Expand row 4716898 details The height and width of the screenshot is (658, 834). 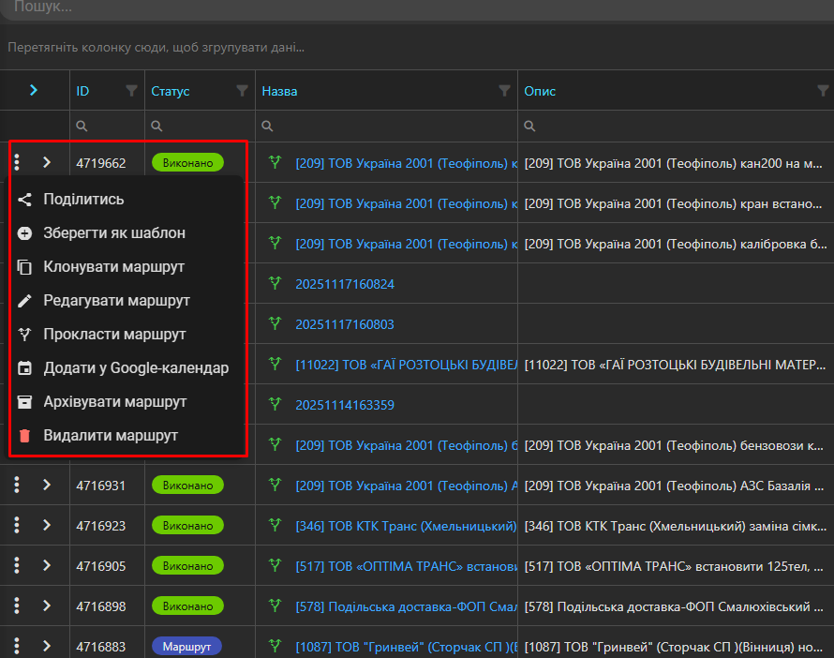(x=47, y=606)
